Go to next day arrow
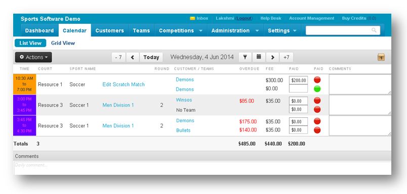 coord(272,57)
